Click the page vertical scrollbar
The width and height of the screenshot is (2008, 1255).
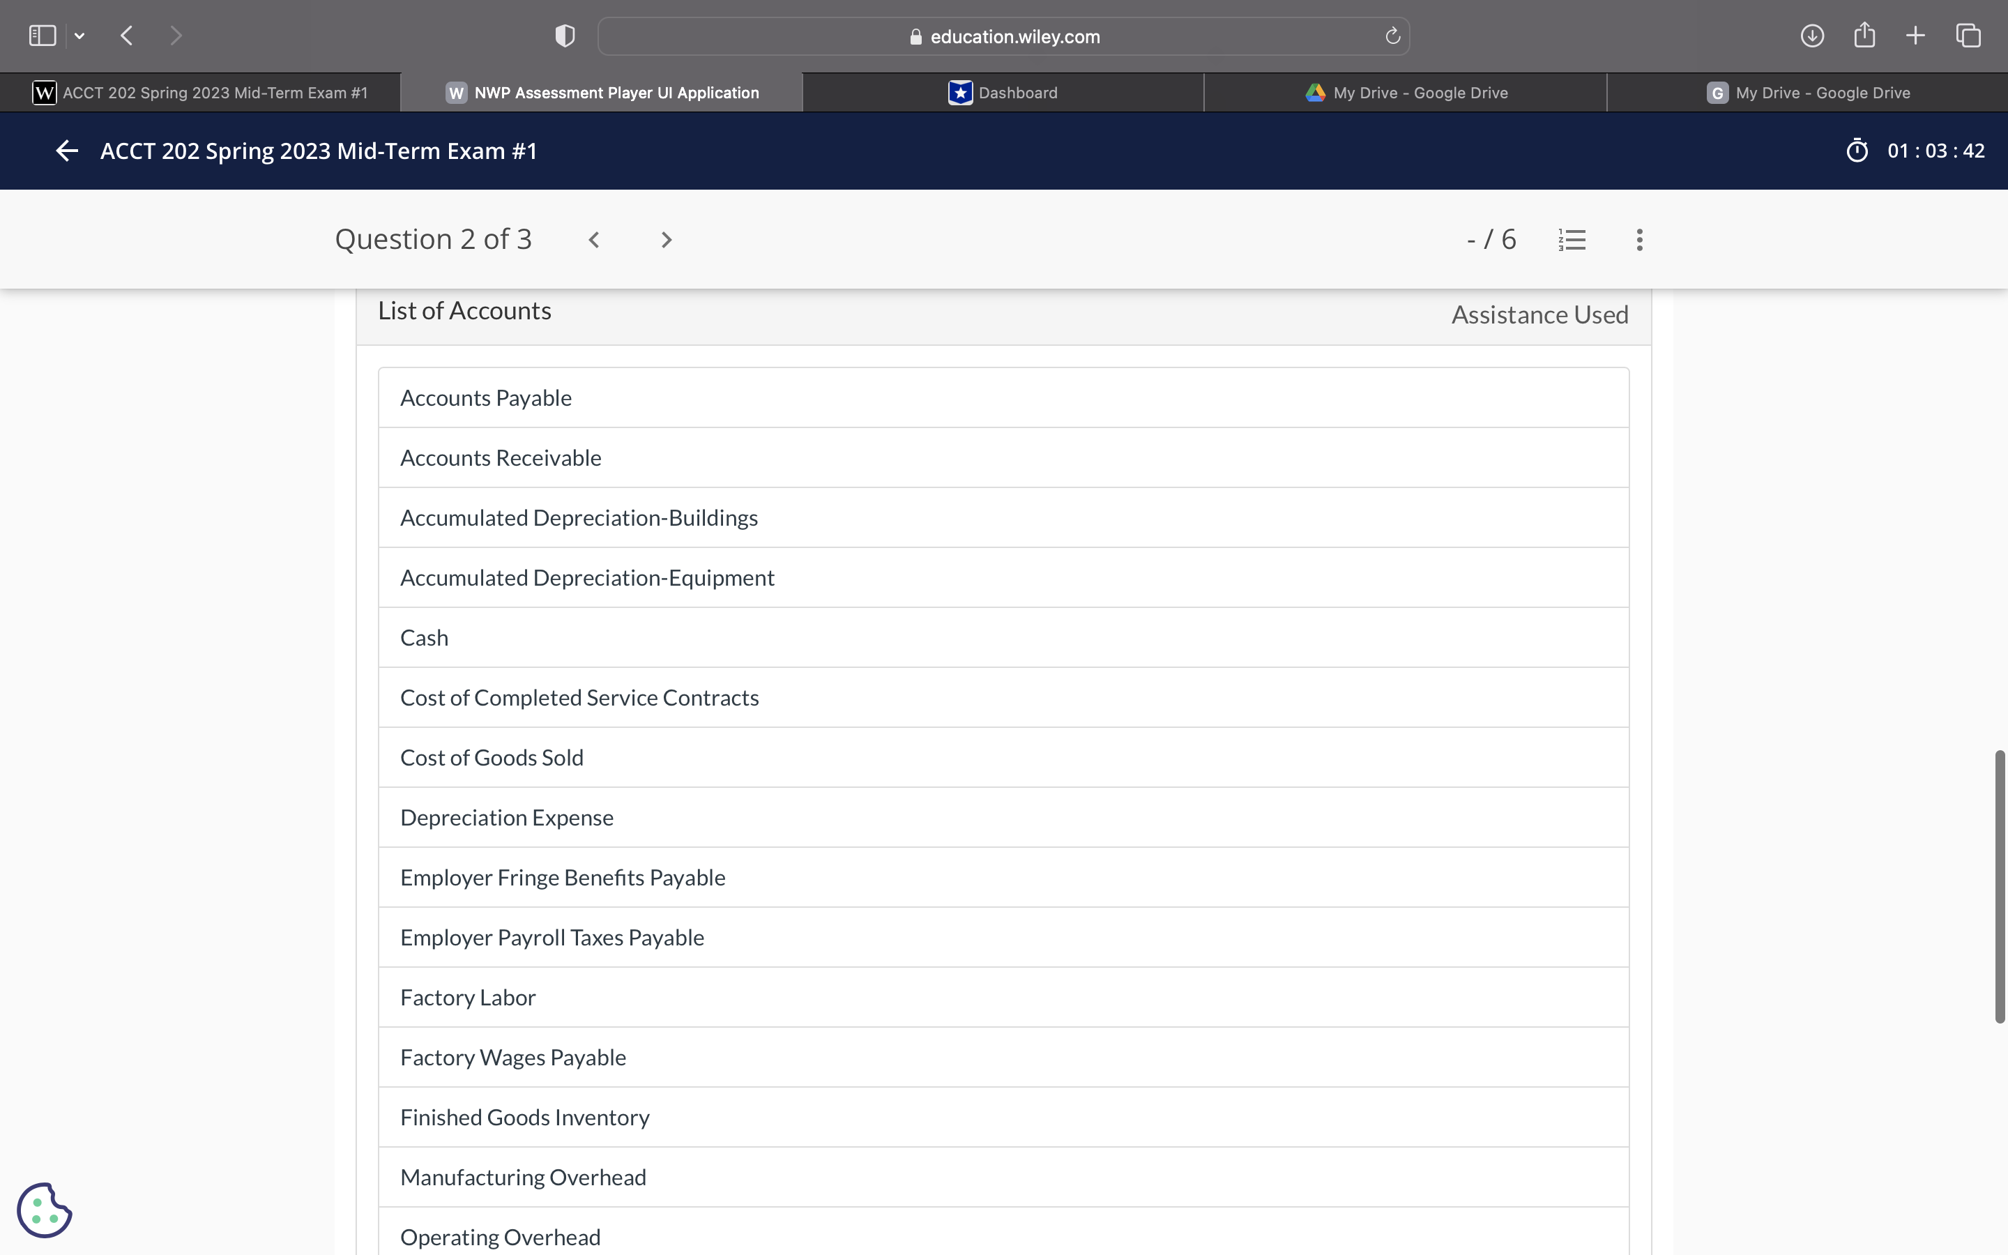click(x=2000, y=886)
